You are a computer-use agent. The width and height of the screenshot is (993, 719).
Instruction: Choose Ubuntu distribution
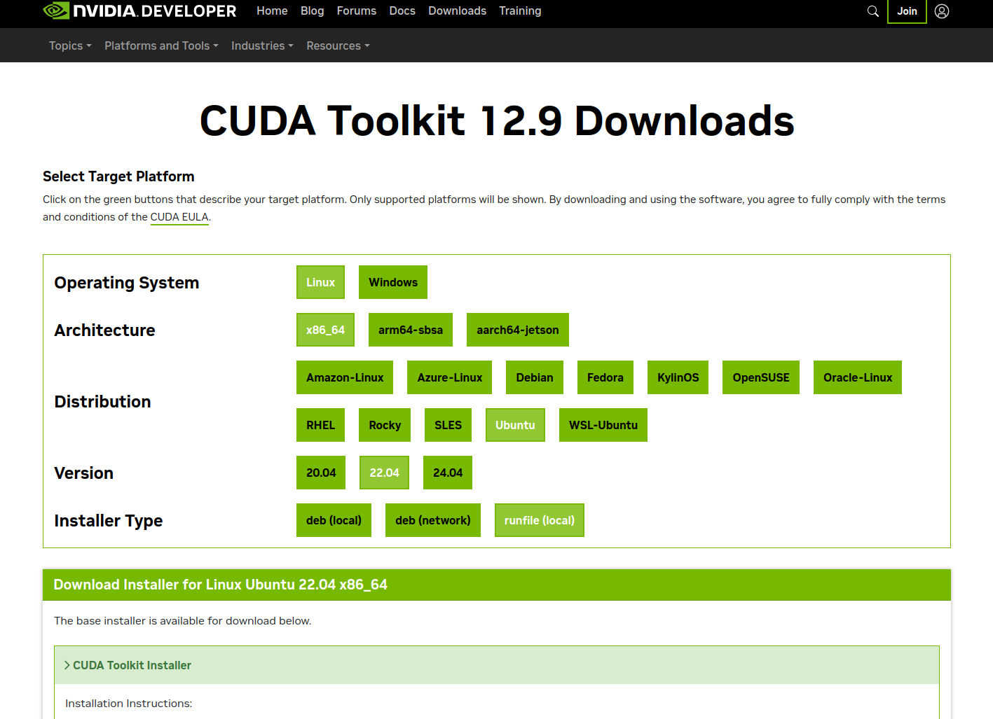(515, 425)
